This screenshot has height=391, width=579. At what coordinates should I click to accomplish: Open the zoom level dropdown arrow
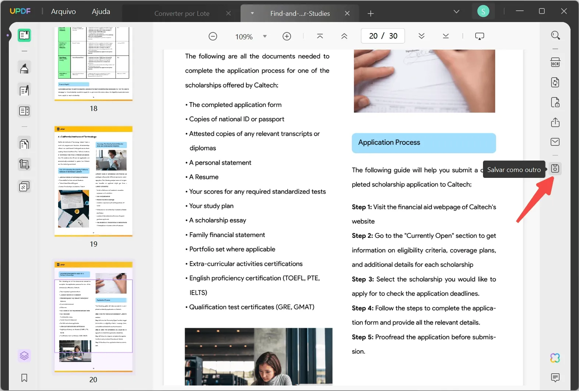coord(265,36)
